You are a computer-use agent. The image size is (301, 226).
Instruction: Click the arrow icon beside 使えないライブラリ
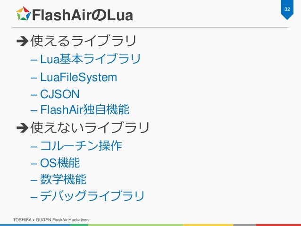click(x=23, y=128)
